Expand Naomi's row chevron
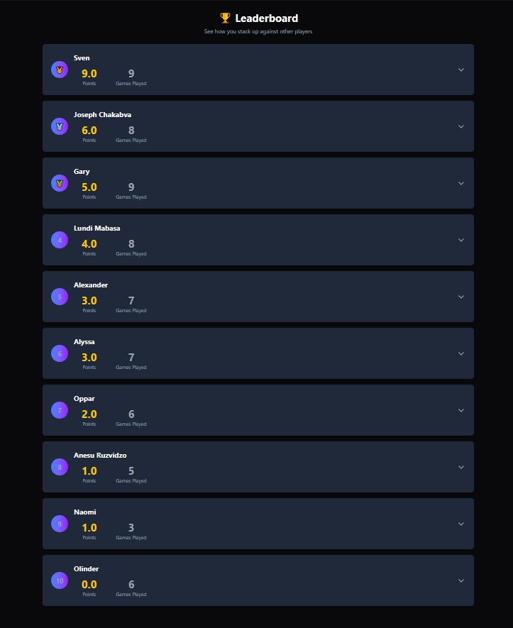This screenshot has height=628, width=513. coord(461,524)
